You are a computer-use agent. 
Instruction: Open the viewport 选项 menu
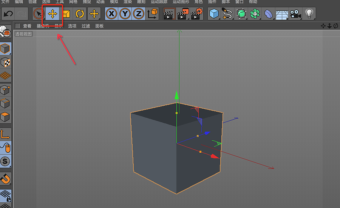[72, 26]
